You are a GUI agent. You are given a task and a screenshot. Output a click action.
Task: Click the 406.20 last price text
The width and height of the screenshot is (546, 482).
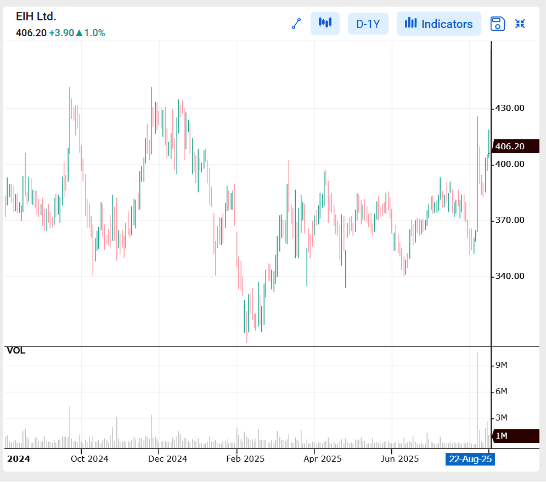[x=31, y=33]
